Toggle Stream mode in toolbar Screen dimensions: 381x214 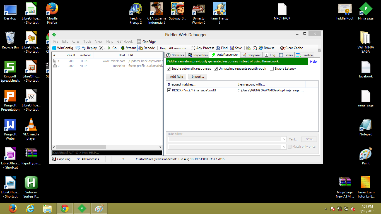pyautogui.click(x=128, y=48)
